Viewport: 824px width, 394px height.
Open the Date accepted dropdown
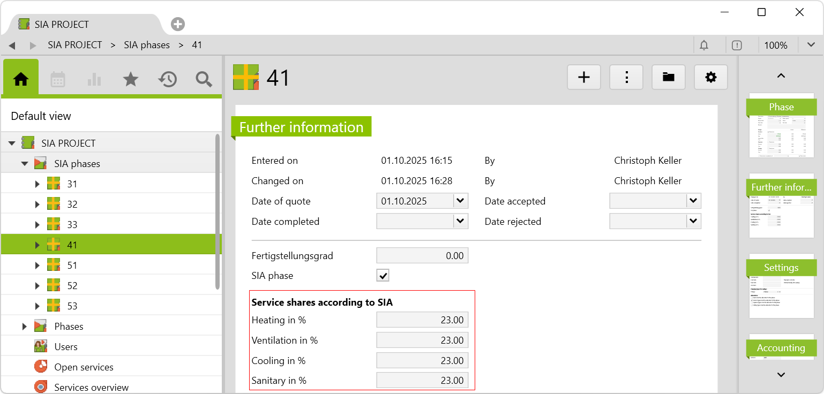[693, 201]
